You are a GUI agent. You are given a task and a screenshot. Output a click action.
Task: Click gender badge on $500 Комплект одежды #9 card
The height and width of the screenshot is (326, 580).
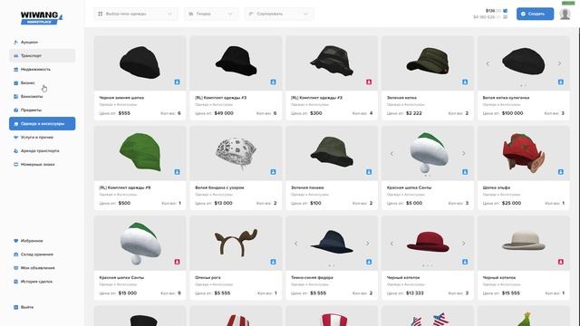[x=178, y=172]
